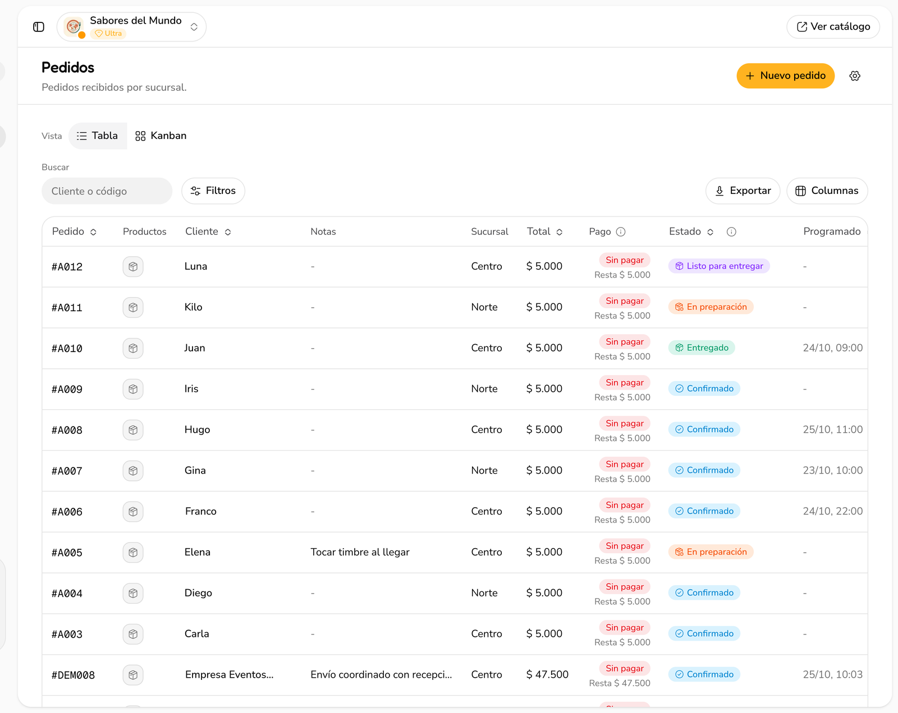The image size is (898, 713).
Task: Click the Estado info icon
Action: click(731, 232)
